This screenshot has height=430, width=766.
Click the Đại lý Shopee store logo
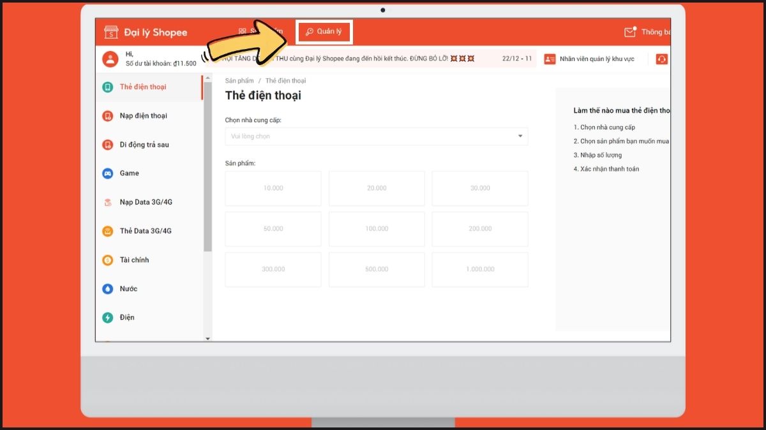[x=111, y=32]
